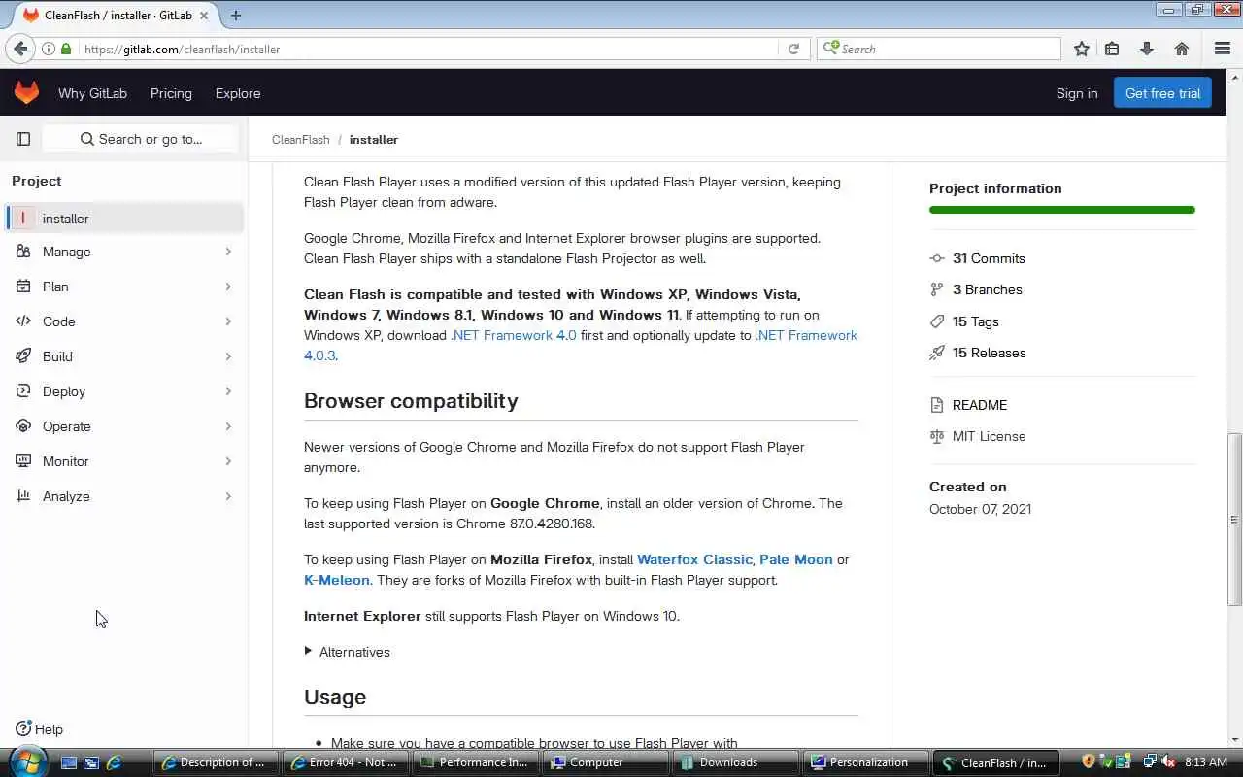Click the security shield tray icon
The width and height of the screenshot is (1243, 777).
pyautogui.click(x=1089, y=762)
